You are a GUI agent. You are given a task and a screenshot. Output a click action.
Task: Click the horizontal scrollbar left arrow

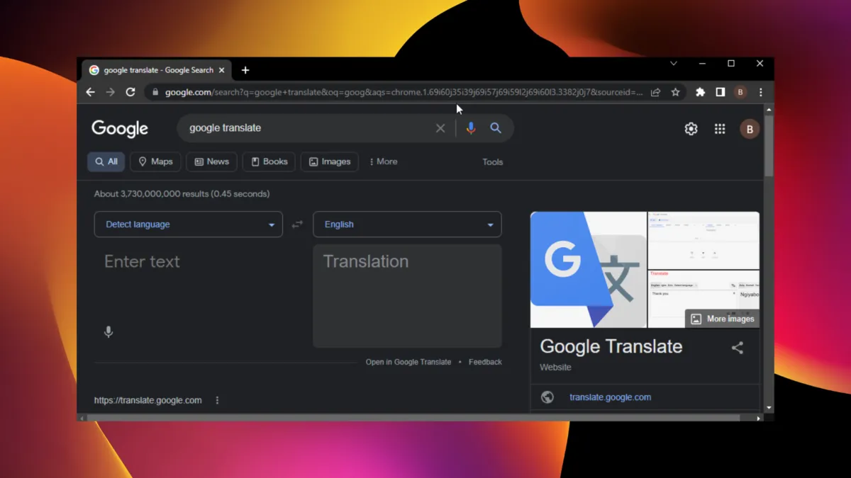click(x=82, y=418)
